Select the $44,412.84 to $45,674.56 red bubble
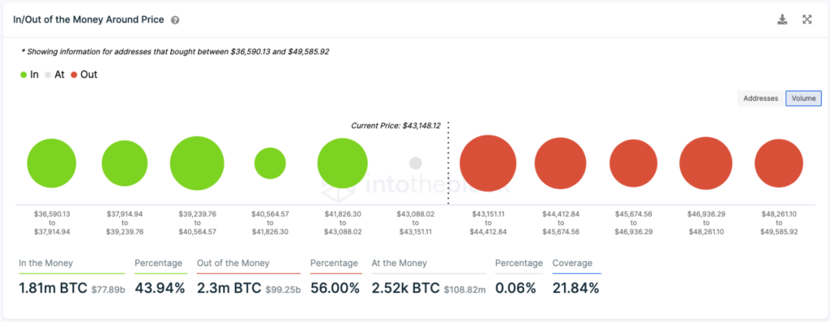Viewport: 830px width, 322px height. 560,163
